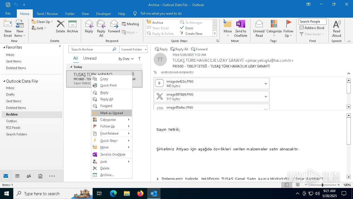Show All messages filter
Screen dimensions: 353x199
pos(76,58)
